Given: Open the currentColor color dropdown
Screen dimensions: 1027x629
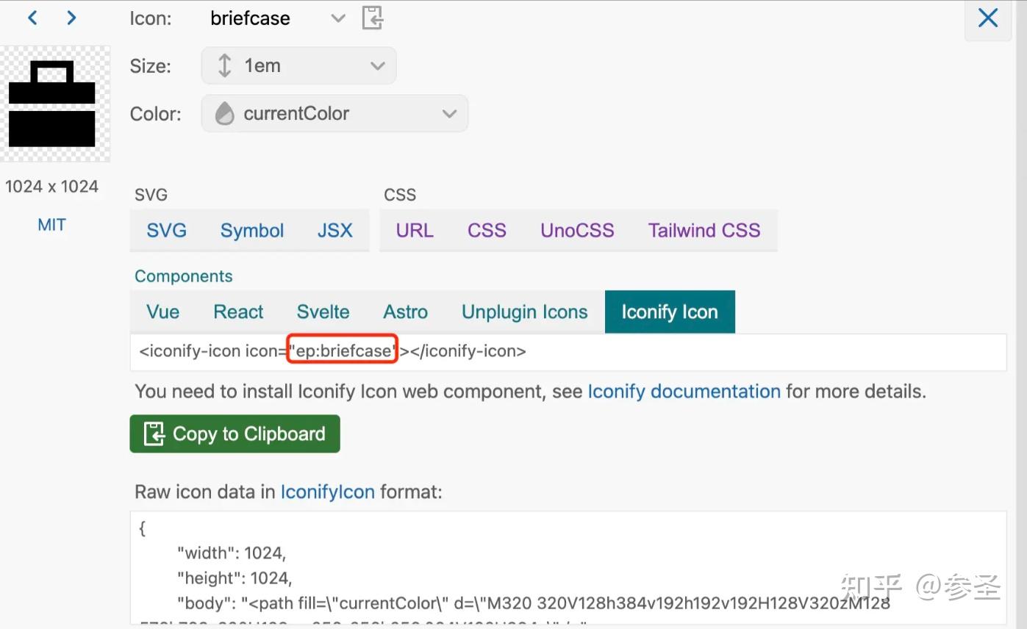Looking at the screenshot, I should 448,114.
